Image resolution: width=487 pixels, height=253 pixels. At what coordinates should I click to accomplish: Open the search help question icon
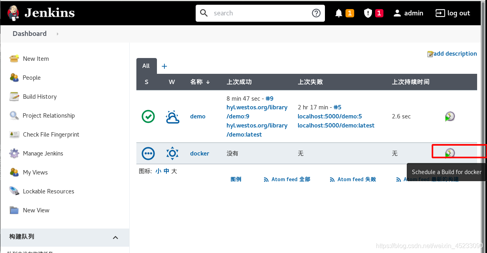[316, 13]
